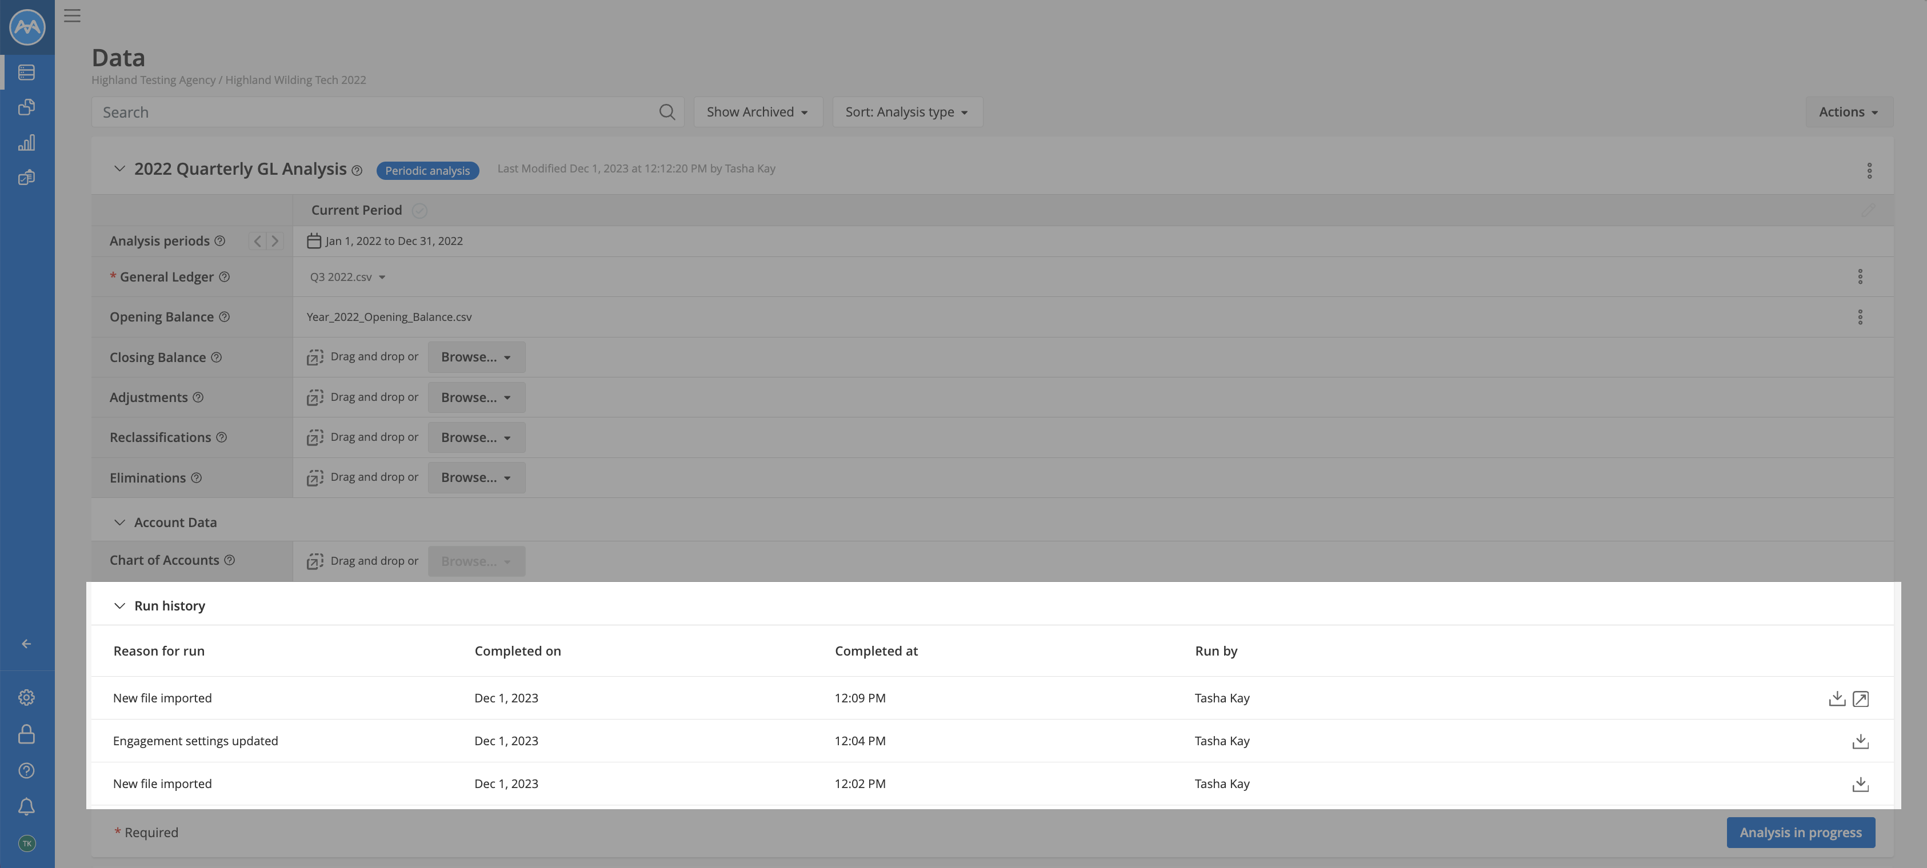Open the help question mark sidebar icon
Viewport: 1927px width, 868px height.
26,770
